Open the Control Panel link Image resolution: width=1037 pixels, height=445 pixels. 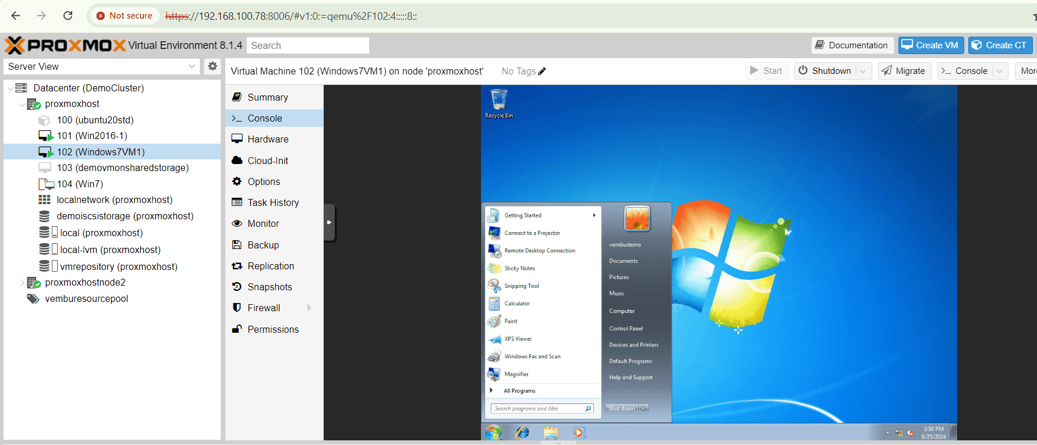click(x=626, y=329)
